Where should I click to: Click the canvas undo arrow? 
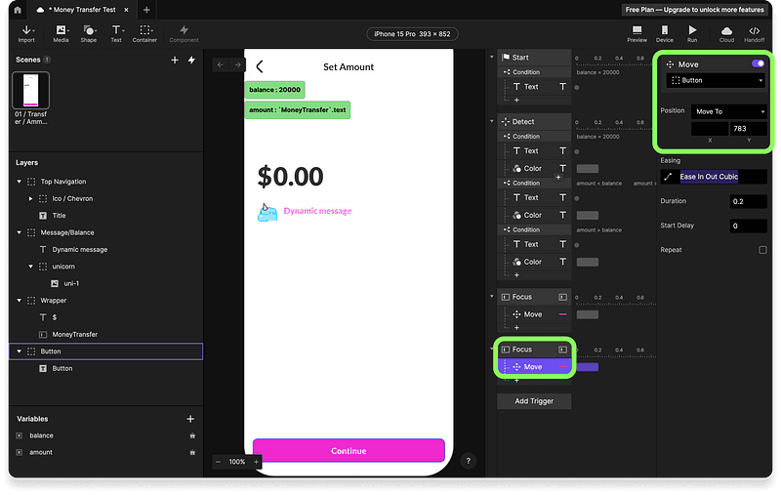click(221, 64)
